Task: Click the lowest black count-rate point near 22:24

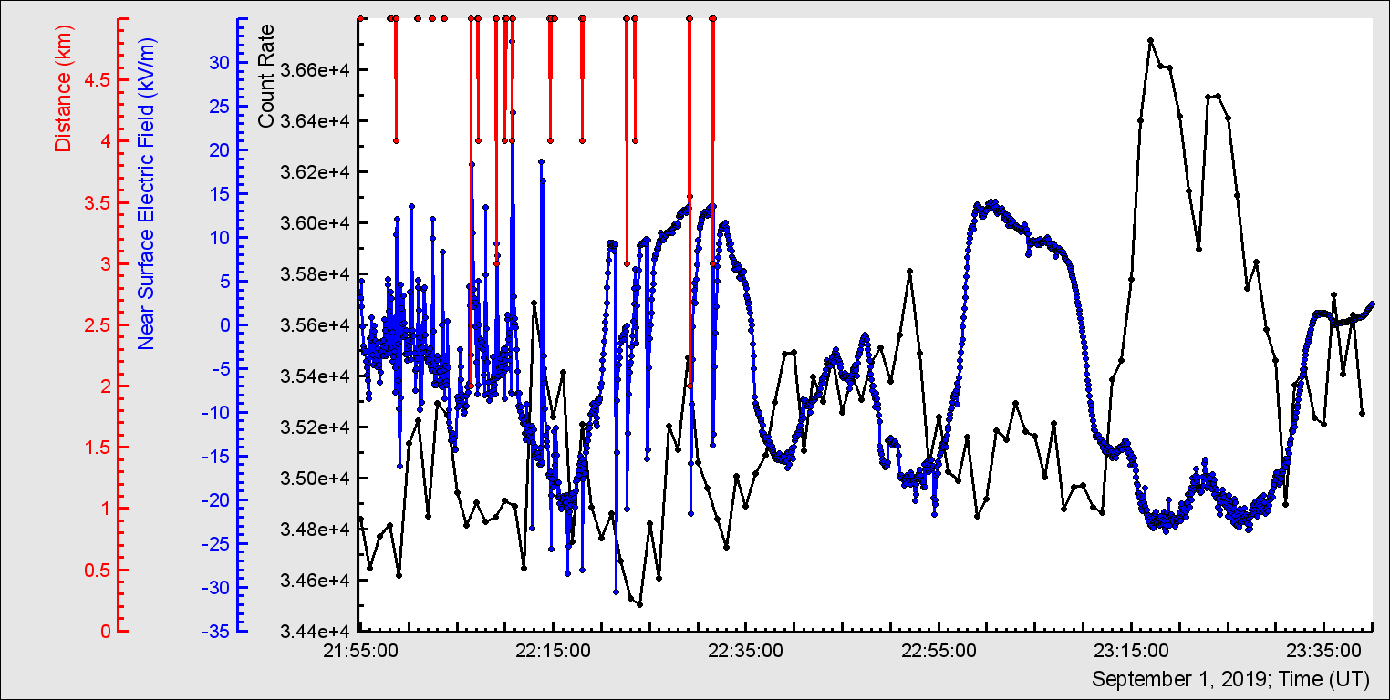Action: 640,604
